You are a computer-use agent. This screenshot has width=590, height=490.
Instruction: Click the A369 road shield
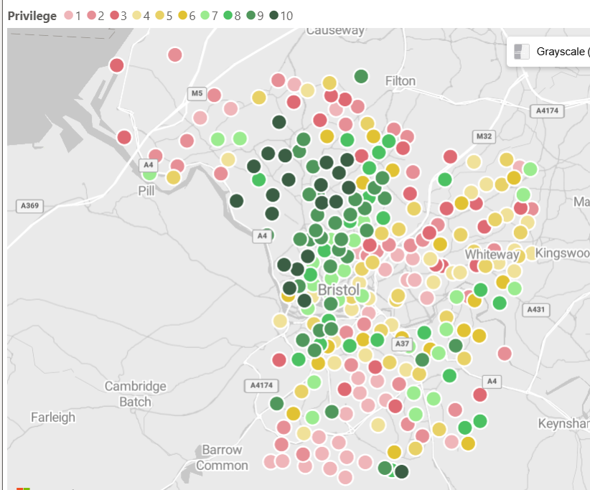point(30,206)
